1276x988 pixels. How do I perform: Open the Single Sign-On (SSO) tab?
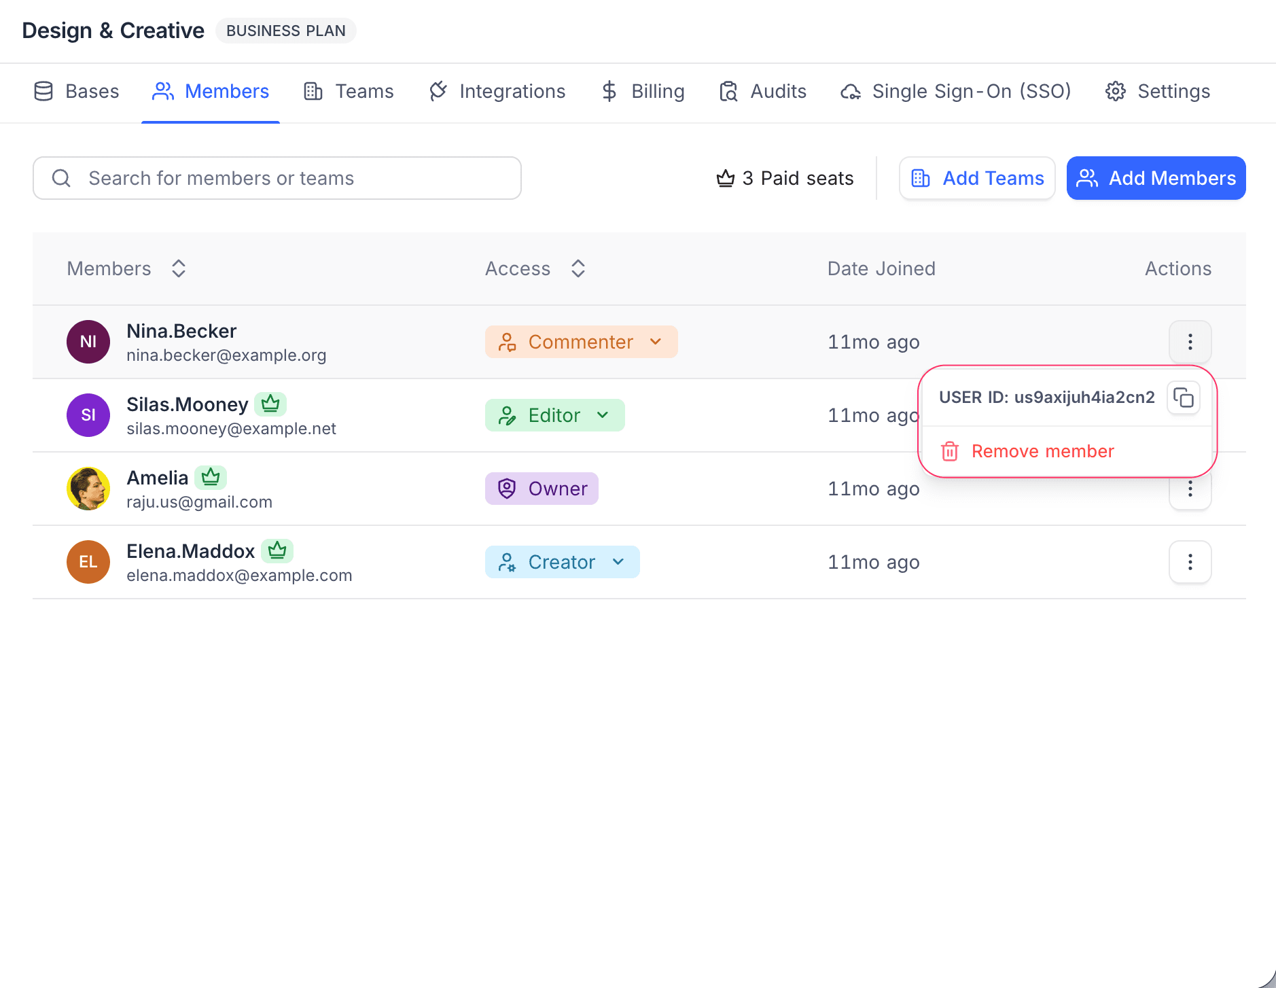pyautogui.click(x=956, y=92)
